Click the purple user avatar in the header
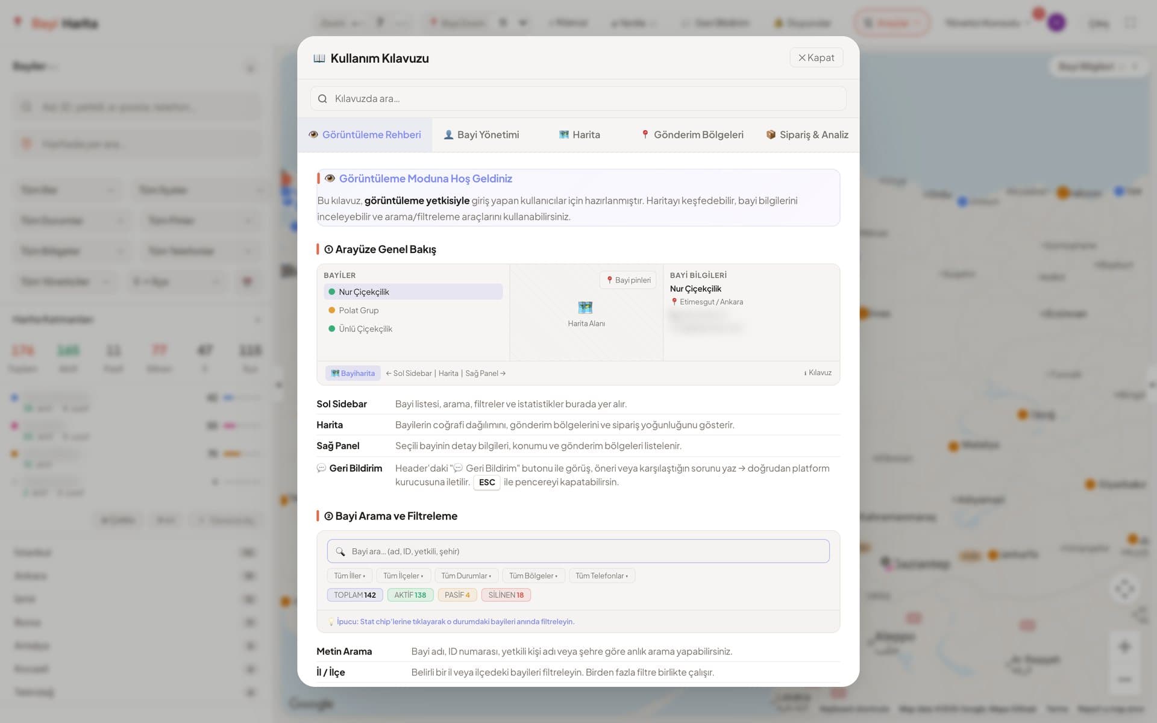Viewport: 1157px width, 723px height. pyautogui.click(x=1056, y=23)
